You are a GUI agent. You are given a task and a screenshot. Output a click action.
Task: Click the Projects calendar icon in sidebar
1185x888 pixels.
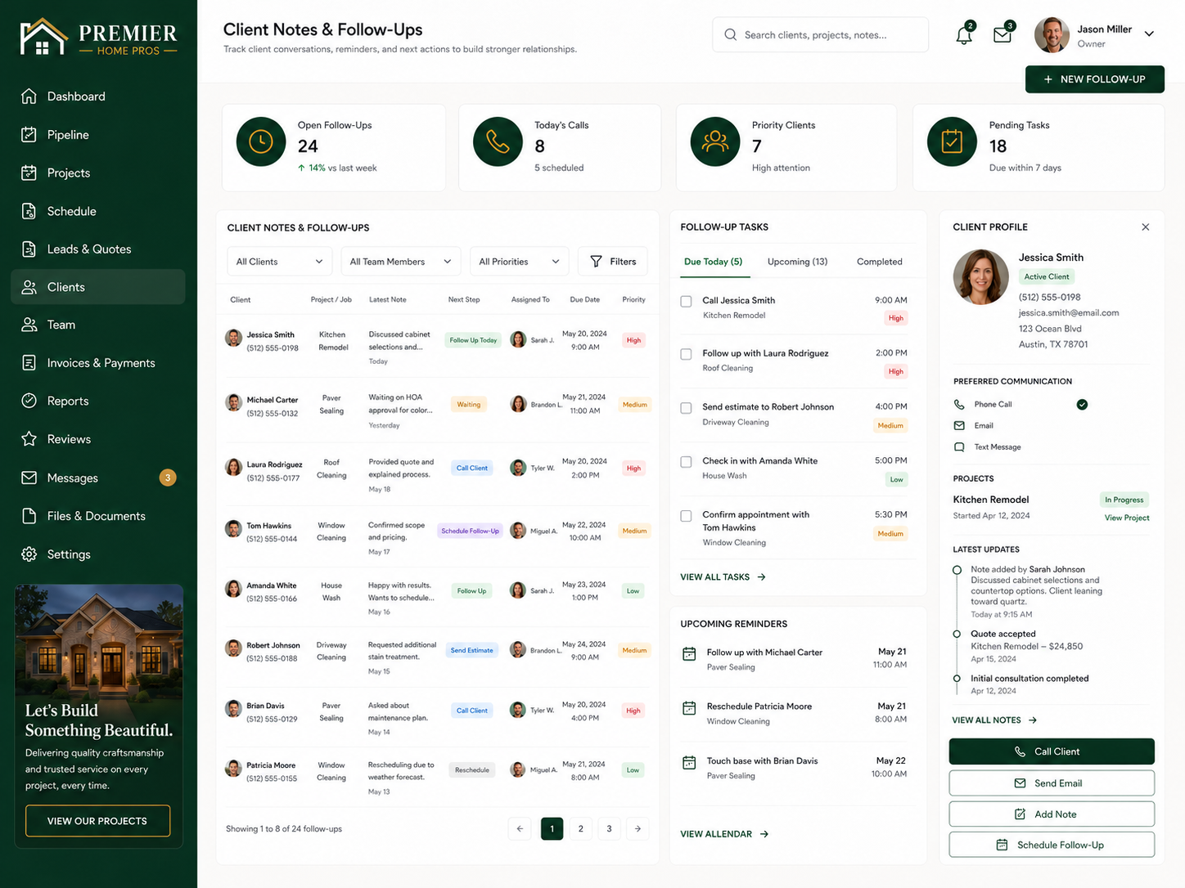pyautogui.click(x=29, y=173)
